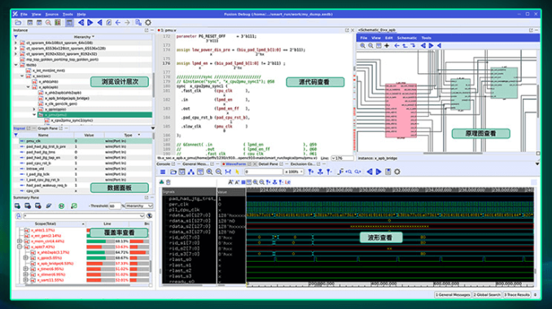
Task: Click the Threshold value input field
Action: pyautogui.click(x=115, y=206)
